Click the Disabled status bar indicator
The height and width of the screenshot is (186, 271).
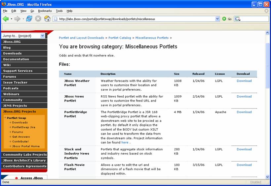pyautogui.click(x=255, y=182)
